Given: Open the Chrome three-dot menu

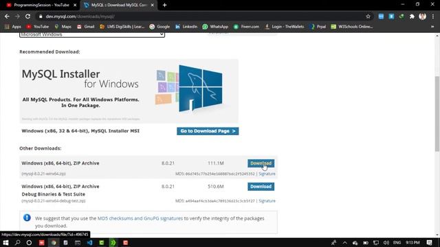Looking at the screenshot, I should [432, 16].
